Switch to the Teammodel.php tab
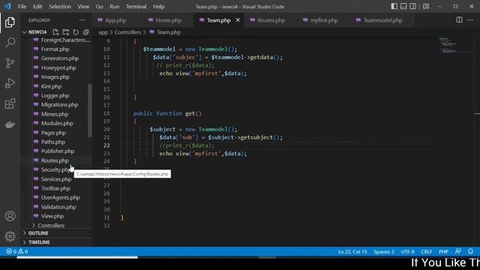Screen dimensions: 480x270 point(382,20)
